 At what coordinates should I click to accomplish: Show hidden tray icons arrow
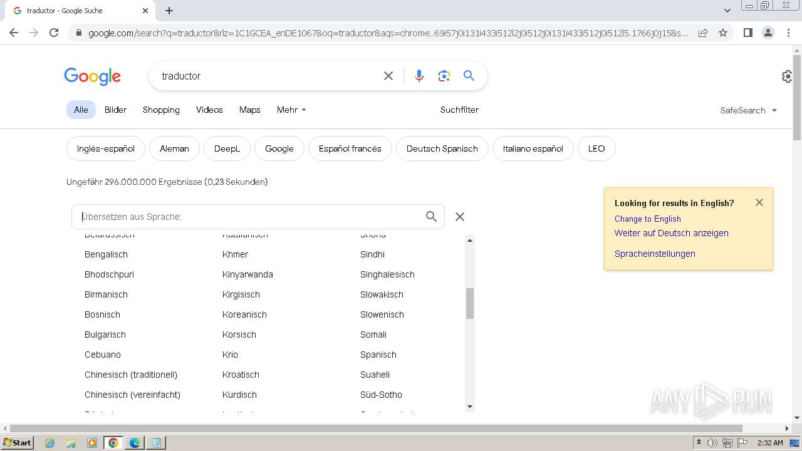click(x=699, y=442)
